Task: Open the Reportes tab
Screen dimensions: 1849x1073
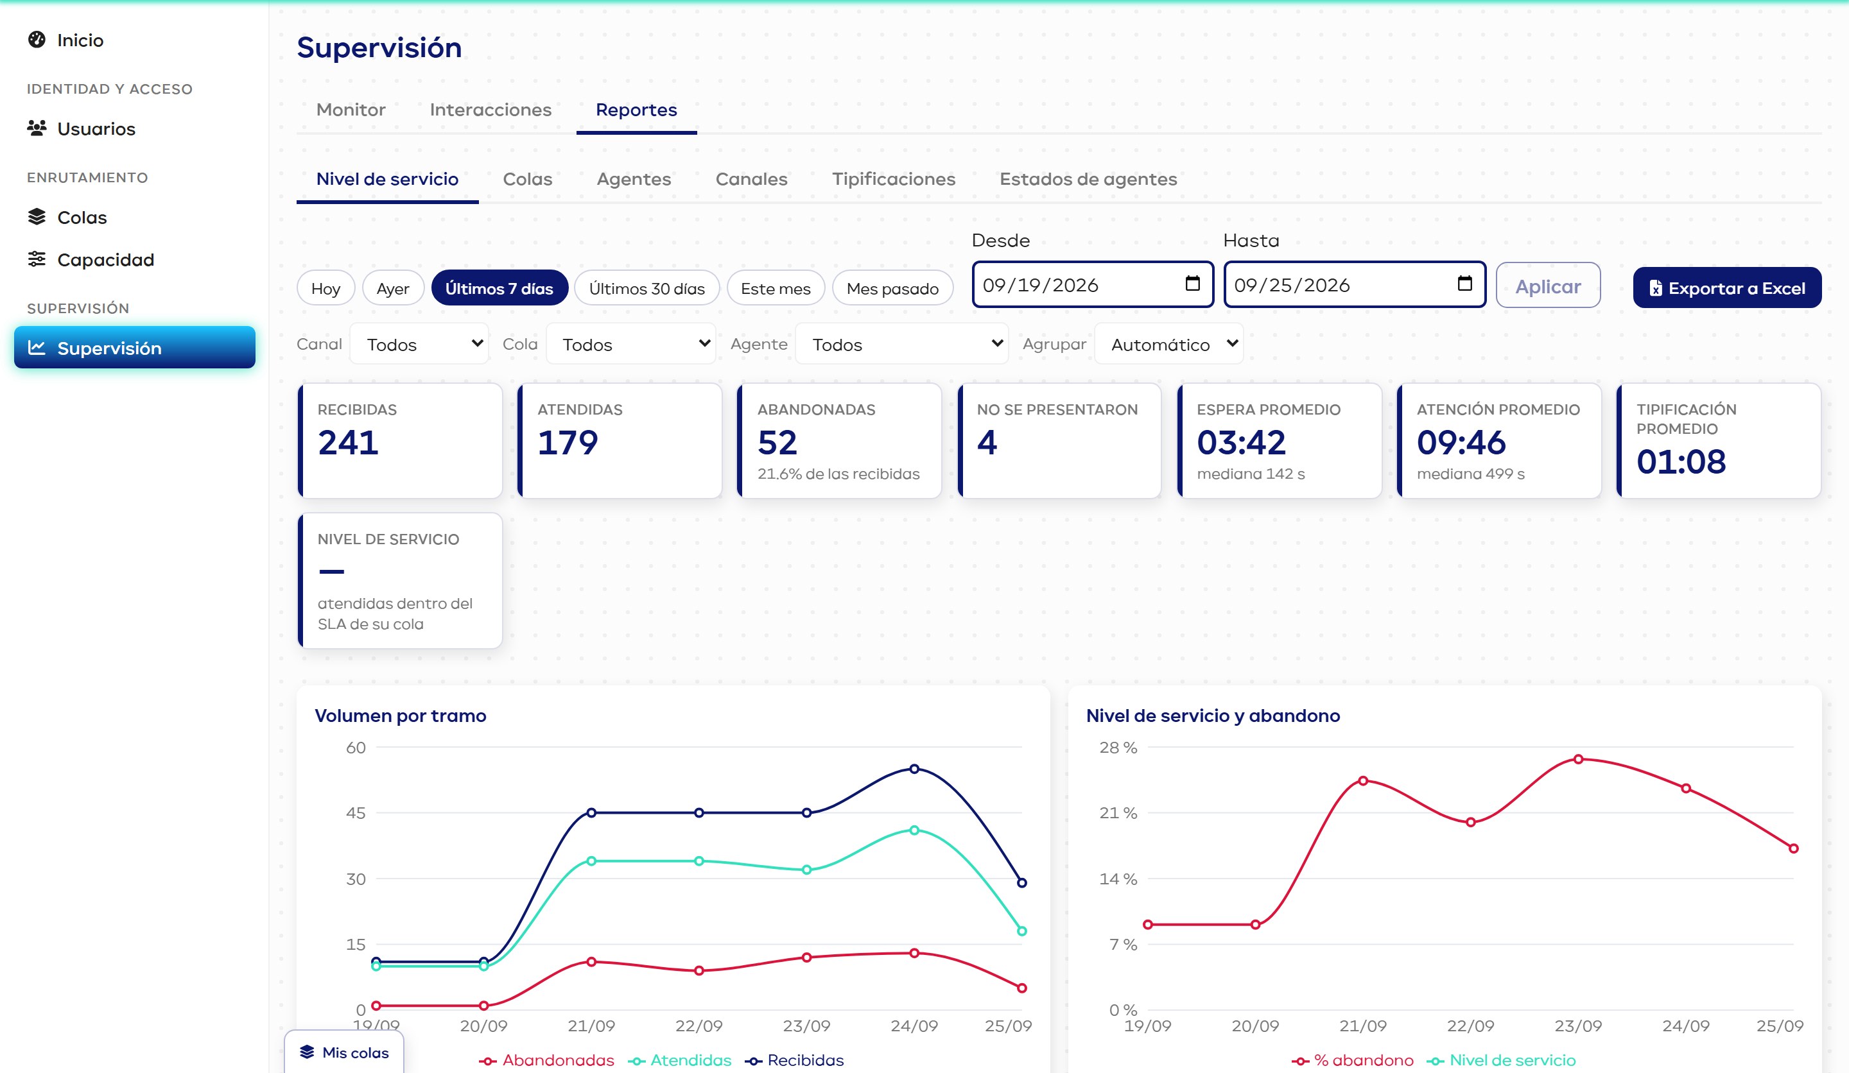Action: pos(636,110)
